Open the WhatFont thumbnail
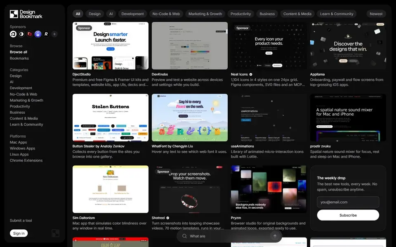Viewport: 396px width, 247px height. click(x=190, y=117)
